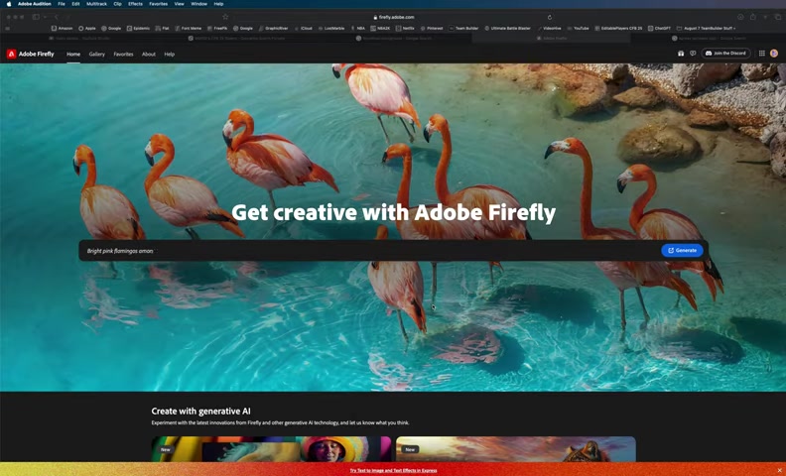Open the first New feature card thumbnail

271,449
